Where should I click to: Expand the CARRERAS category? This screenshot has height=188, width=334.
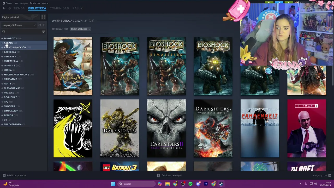tap(2, 52)
